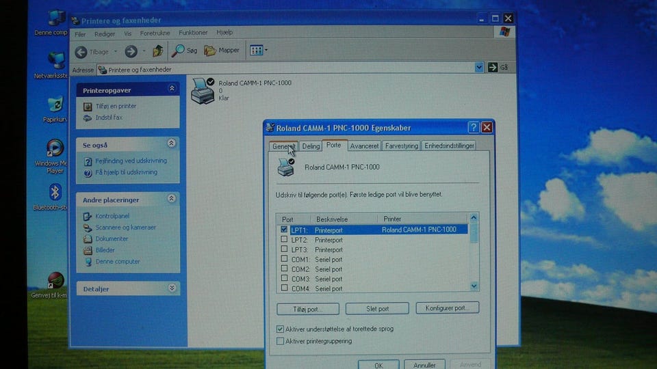The image size is (657, 369).
Task: Select the Roland CAMM-1 printer icon in folder
Action: tap(203, 91)
